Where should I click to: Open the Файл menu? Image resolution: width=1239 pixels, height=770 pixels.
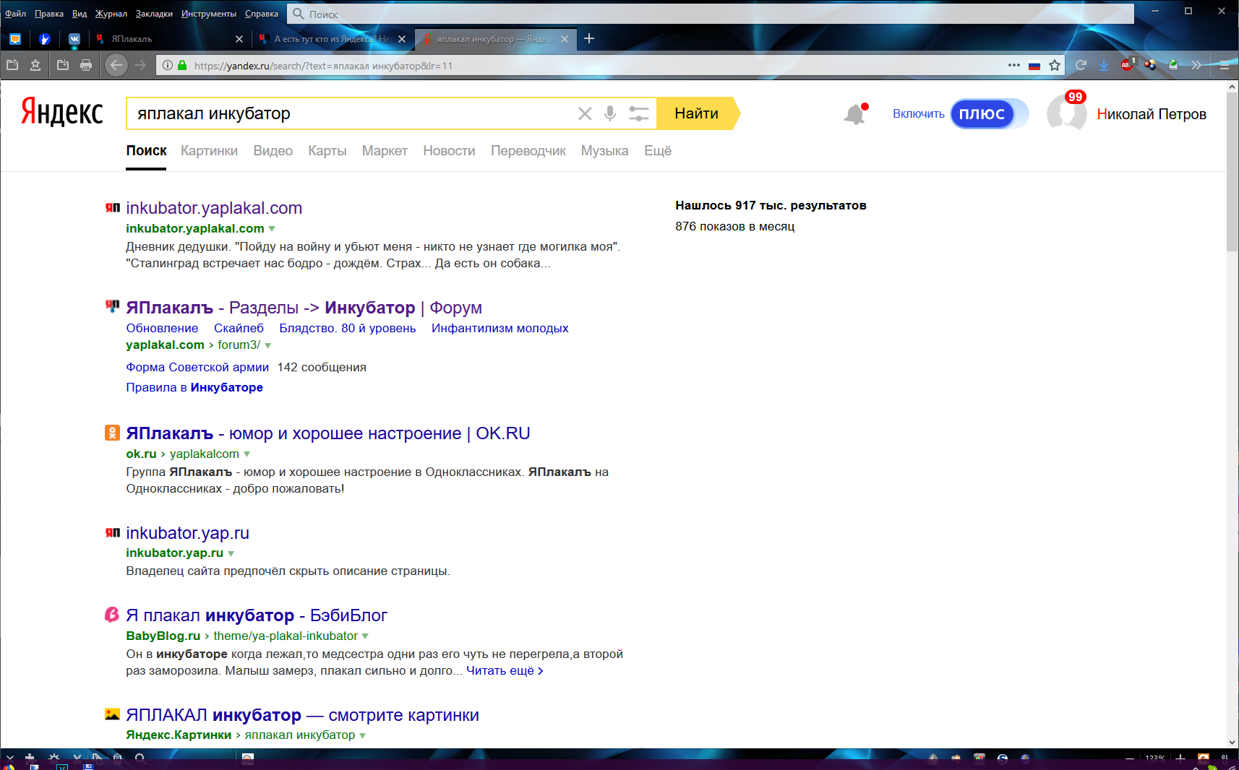(x=15, y=14)
